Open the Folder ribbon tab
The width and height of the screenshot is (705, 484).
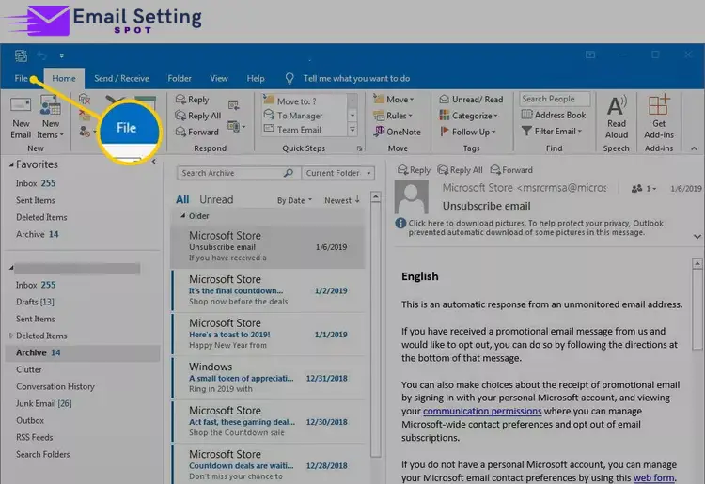[x=180, y=78]
